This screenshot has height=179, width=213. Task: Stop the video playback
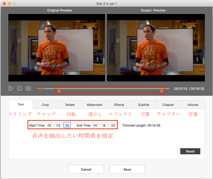[x=20, y=88]
